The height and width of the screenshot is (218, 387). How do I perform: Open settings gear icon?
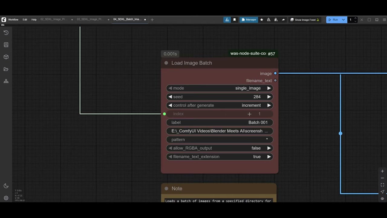pos(6,198)
